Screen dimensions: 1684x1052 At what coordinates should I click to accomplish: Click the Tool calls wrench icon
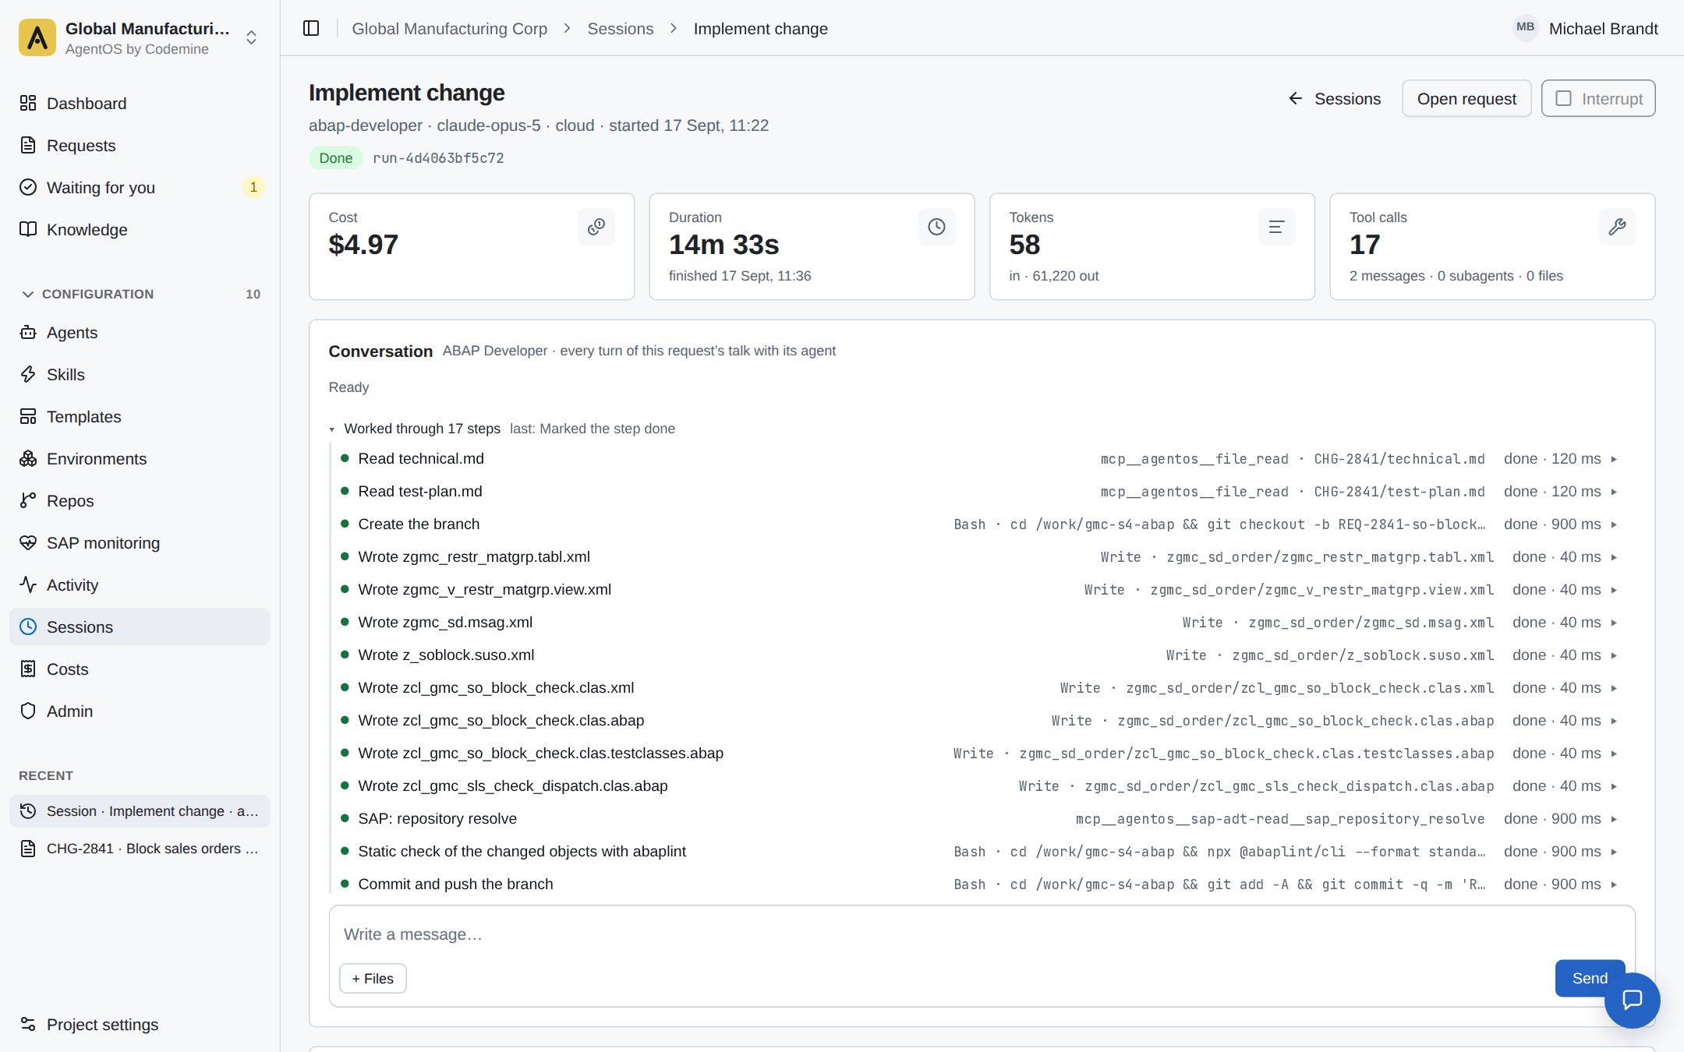pyautogui.click(x=1617, y=227)
